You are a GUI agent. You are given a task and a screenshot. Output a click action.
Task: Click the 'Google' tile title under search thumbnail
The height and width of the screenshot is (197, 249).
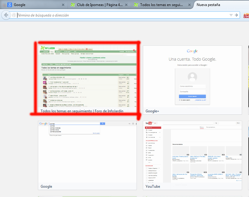click(x=46, y=186)
